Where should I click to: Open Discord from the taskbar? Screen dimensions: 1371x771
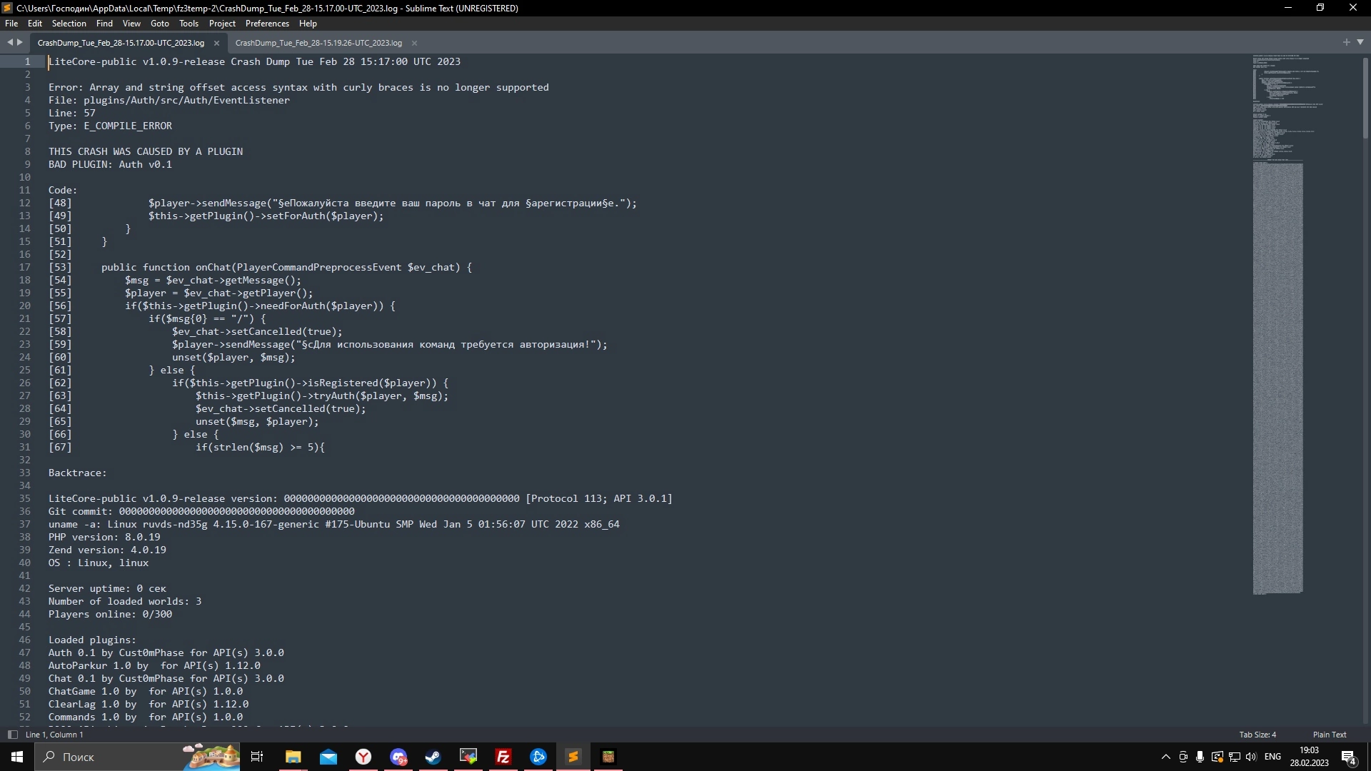point(398,757)
